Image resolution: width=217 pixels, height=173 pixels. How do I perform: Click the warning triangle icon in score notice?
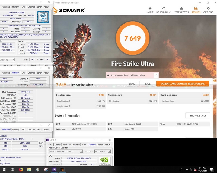pyautogui.click(x=108, y=75)
